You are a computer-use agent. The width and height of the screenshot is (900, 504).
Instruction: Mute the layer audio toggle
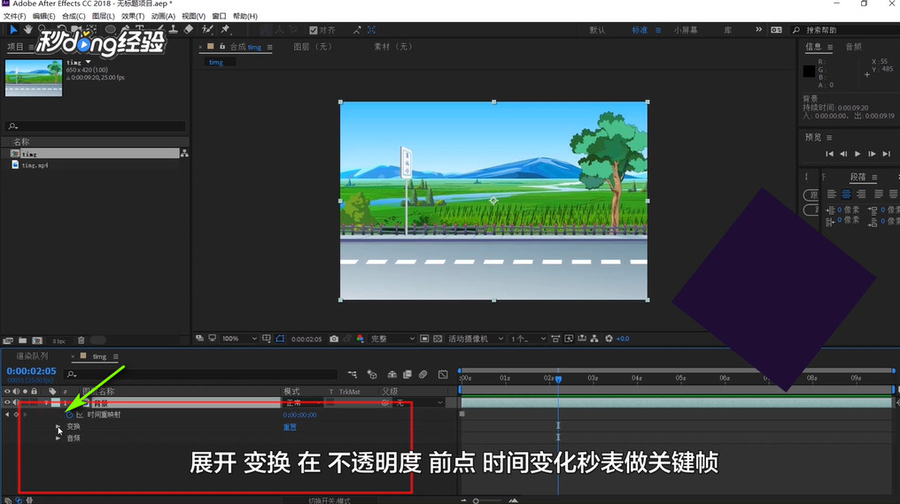(16, 402)
